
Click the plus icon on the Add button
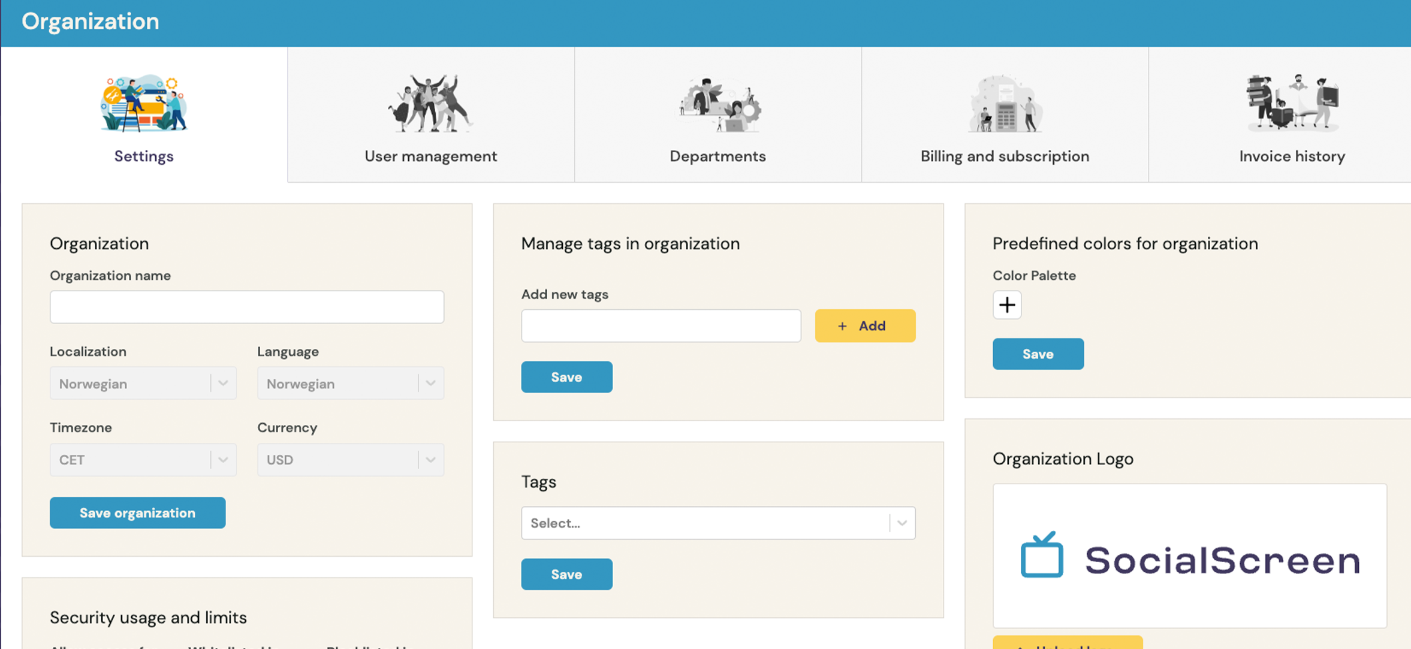click(x=842, y=326)
